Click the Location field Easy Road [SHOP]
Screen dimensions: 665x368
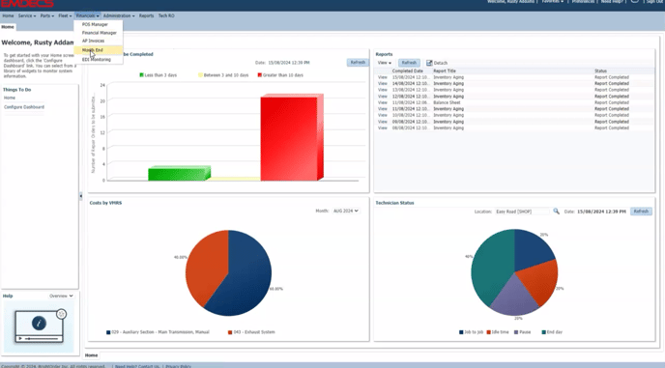click(522, 212)
